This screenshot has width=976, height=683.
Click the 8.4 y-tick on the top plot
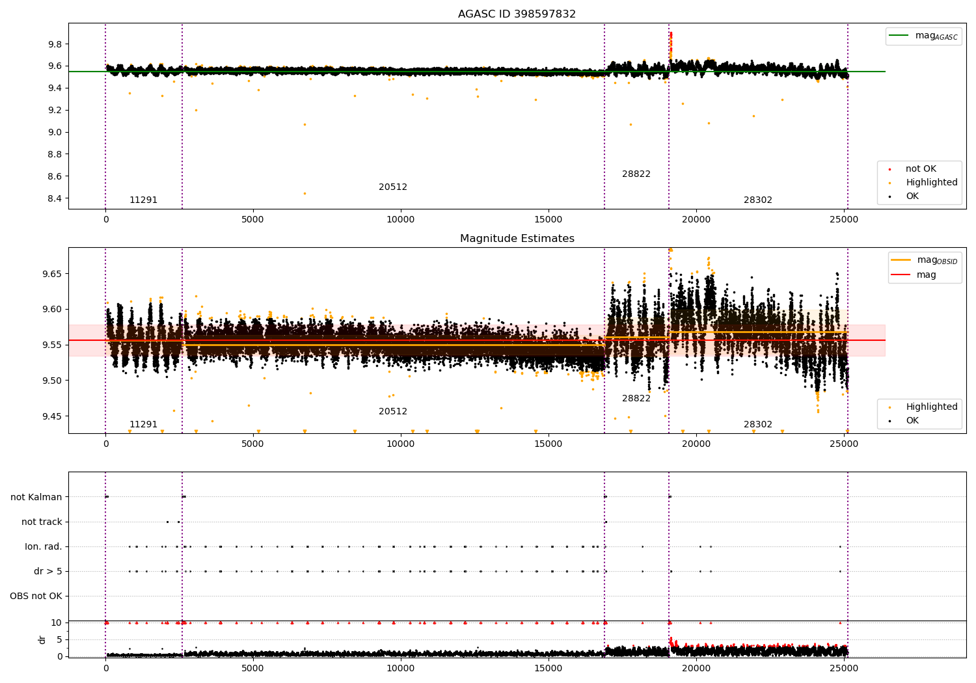point(55,198)
